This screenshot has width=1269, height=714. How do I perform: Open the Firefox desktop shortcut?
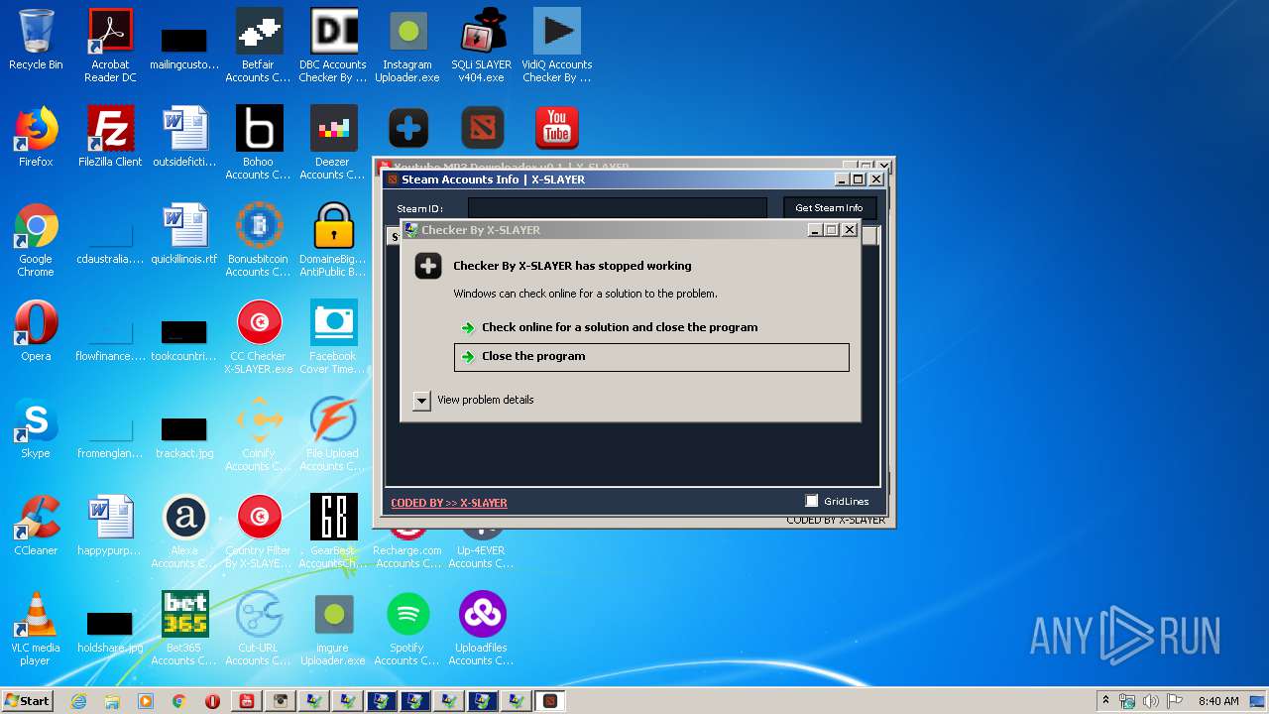pos(36,137)
